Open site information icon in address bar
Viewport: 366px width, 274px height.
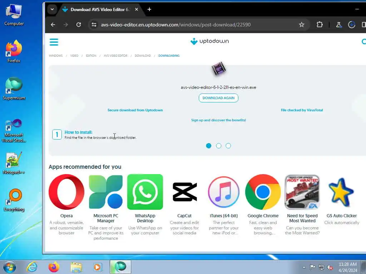[94, 25]
